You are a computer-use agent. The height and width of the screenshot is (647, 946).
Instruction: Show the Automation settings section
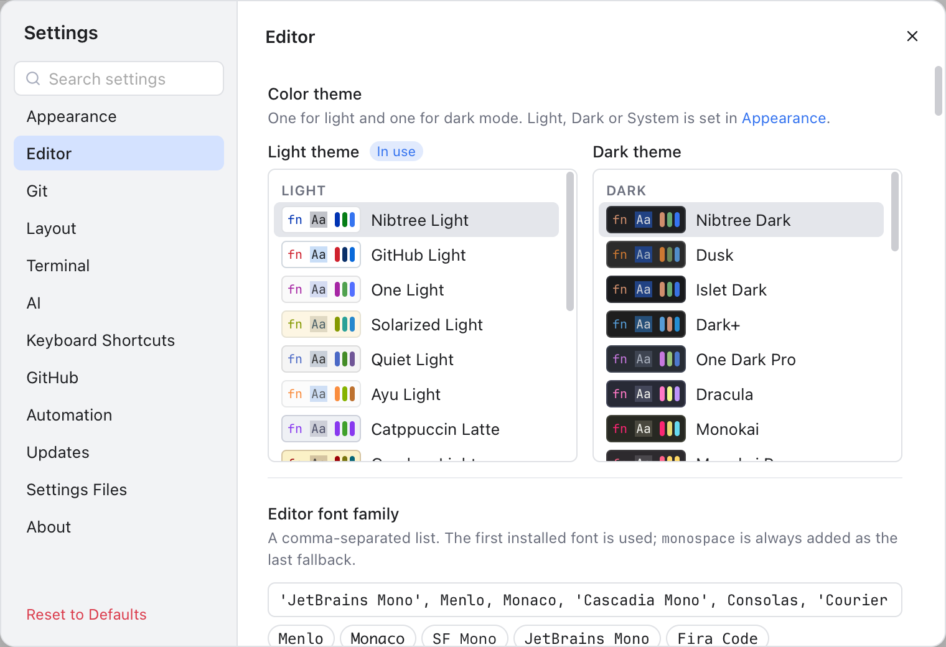coord(119,415)
